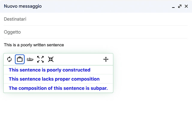Open compose window in full-screen mode
Image resolution: width=192 pixels, height=120 pixels.
click(x=180, y=6)
